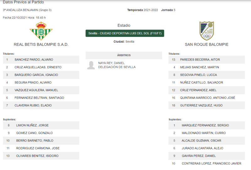Select PAREDES BECERRA, AITOR row
Image resolution: width=251 pixels, height=170 pixels.
(x=206, y=59)
